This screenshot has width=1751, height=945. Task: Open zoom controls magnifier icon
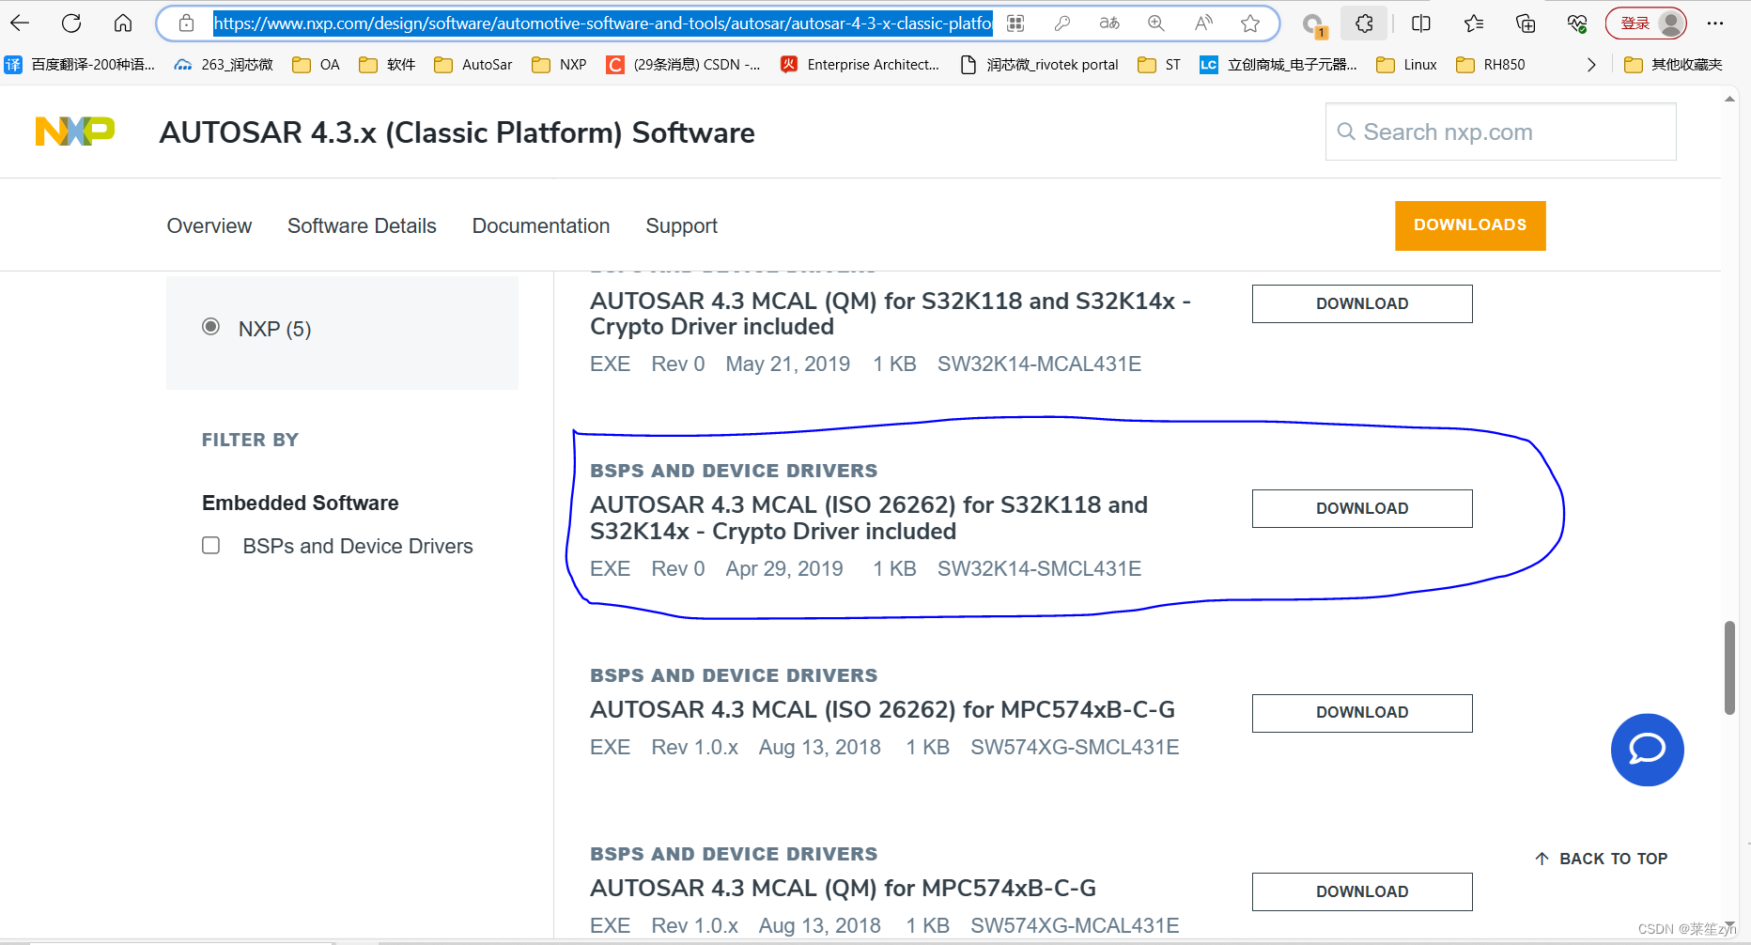tap(1156, 23)
